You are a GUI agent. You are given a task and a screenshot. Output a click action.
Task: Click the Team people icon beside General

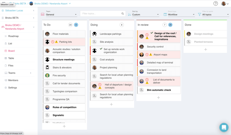pyautogui.click(x=43, y=14)
